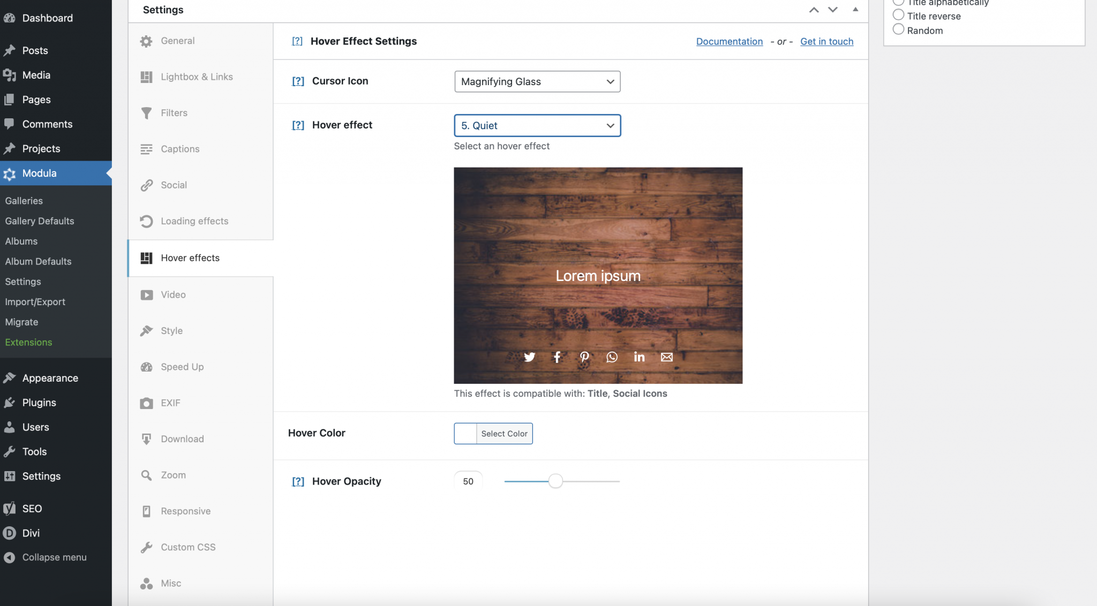Image resolution: width=1097 pixels, height=606 pixels.
Task: Open the Hover effect help tooltip
Action: (298, 125)
